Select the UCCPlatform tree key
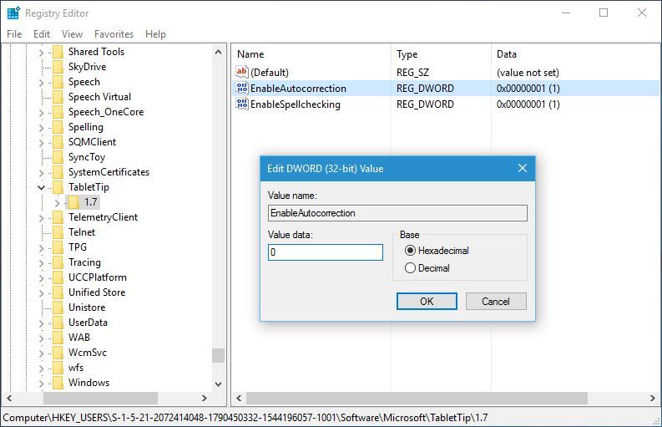 click(98, 277)
